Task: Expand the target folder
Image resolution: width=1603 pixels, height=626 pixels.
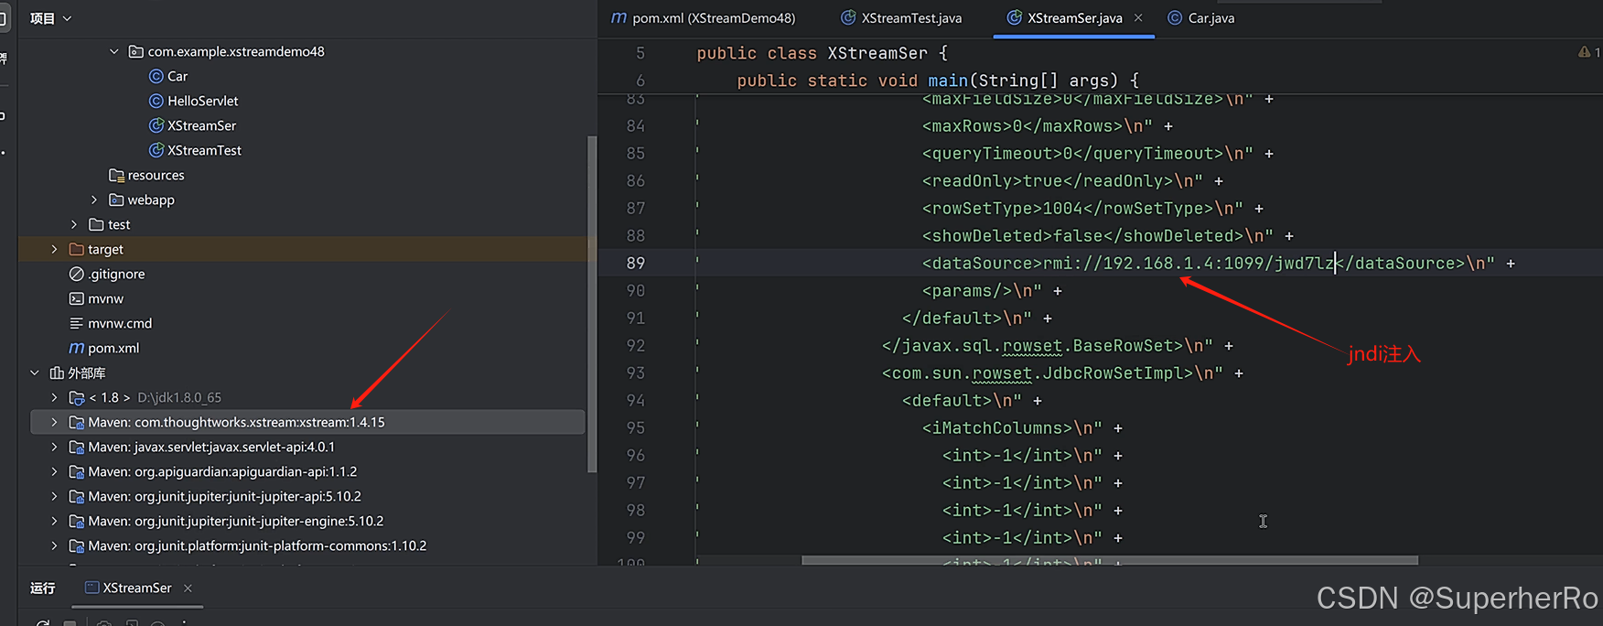Action: click(54, 249)
